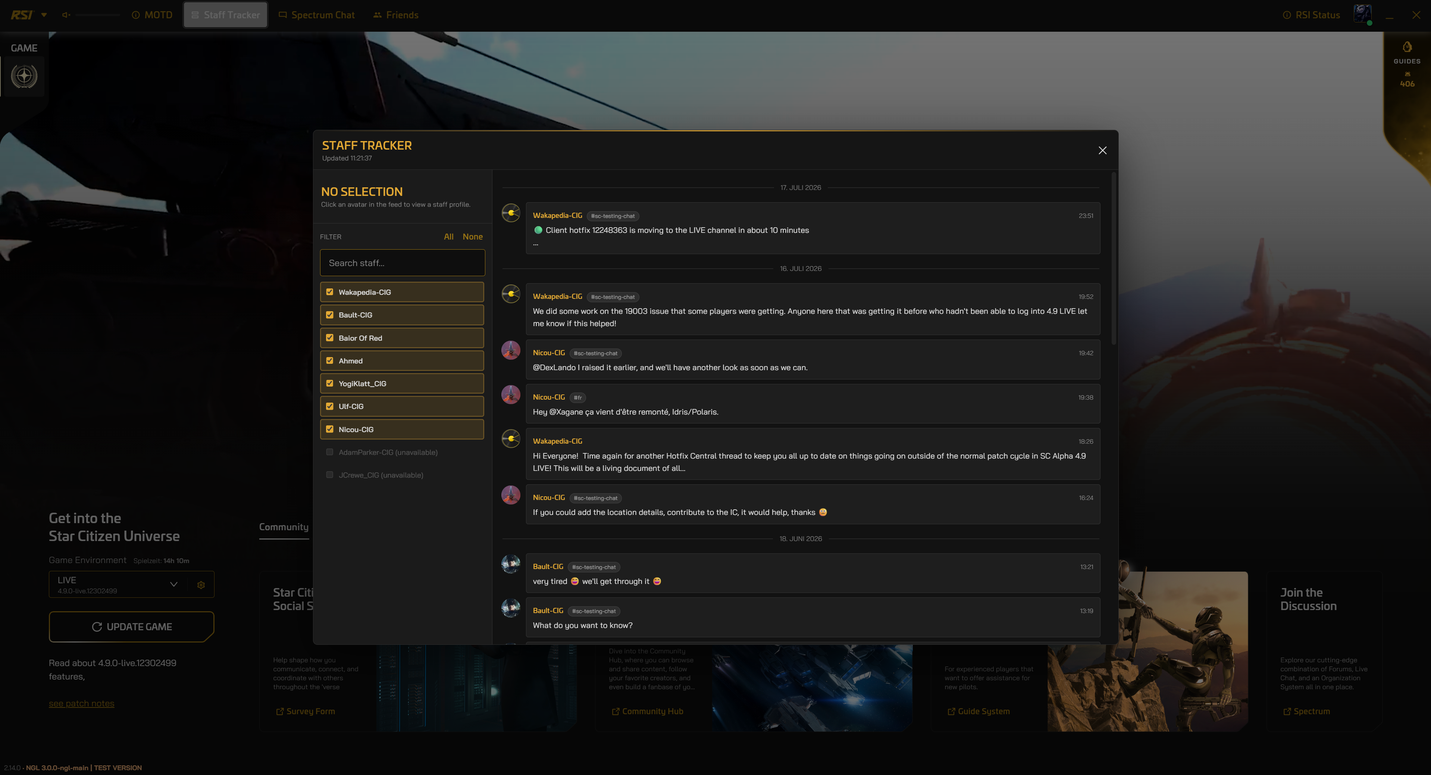This screenshot has height=775, width=1431.
Task: Click #sc-testing-chat tag on the 23:51 post
Action: point(612,216)
